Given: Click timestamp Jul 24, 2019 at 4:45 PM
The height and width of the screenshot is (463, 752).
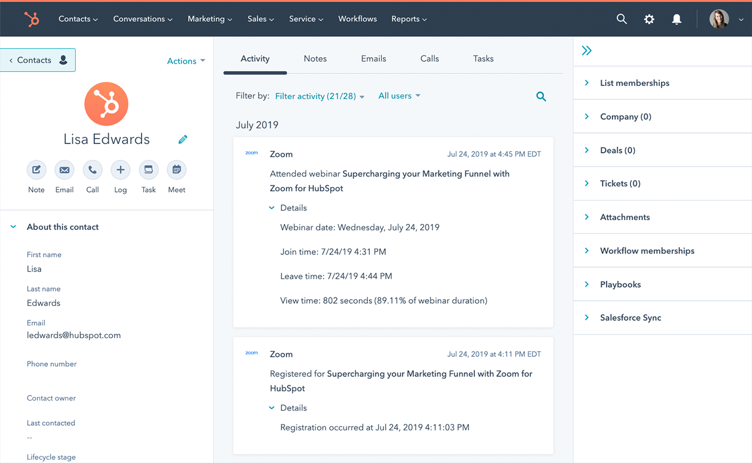Looking at the screenshot, I should [494, 154].
